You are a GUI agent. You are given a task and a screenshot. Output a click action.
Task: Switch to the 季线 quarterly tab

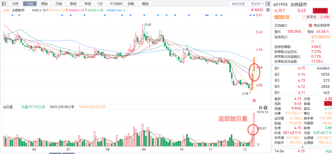(x=73, y=4)
